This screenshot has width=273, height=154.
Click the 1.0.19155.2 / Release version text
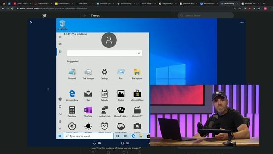point(76,34)
